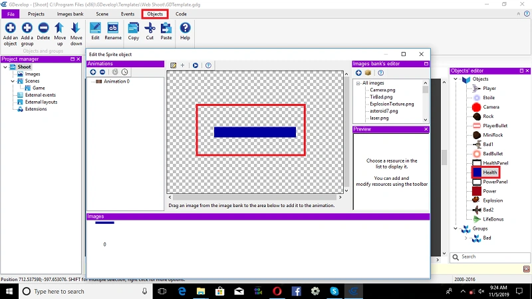532x299 pixels.
Task: Play the animation preview
Action: pyautogui.click(x=196, y=65)
